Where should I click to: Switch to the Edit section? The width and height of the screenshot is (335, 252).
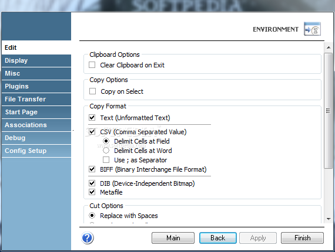pyautogui.click(x=36, y=47)
